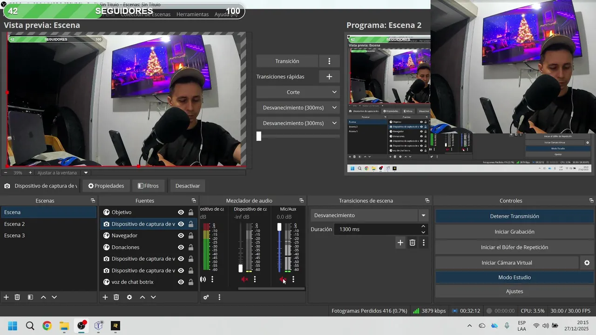Select the Donaciones source row
This screenshot has height=335, width=596.
148,247
